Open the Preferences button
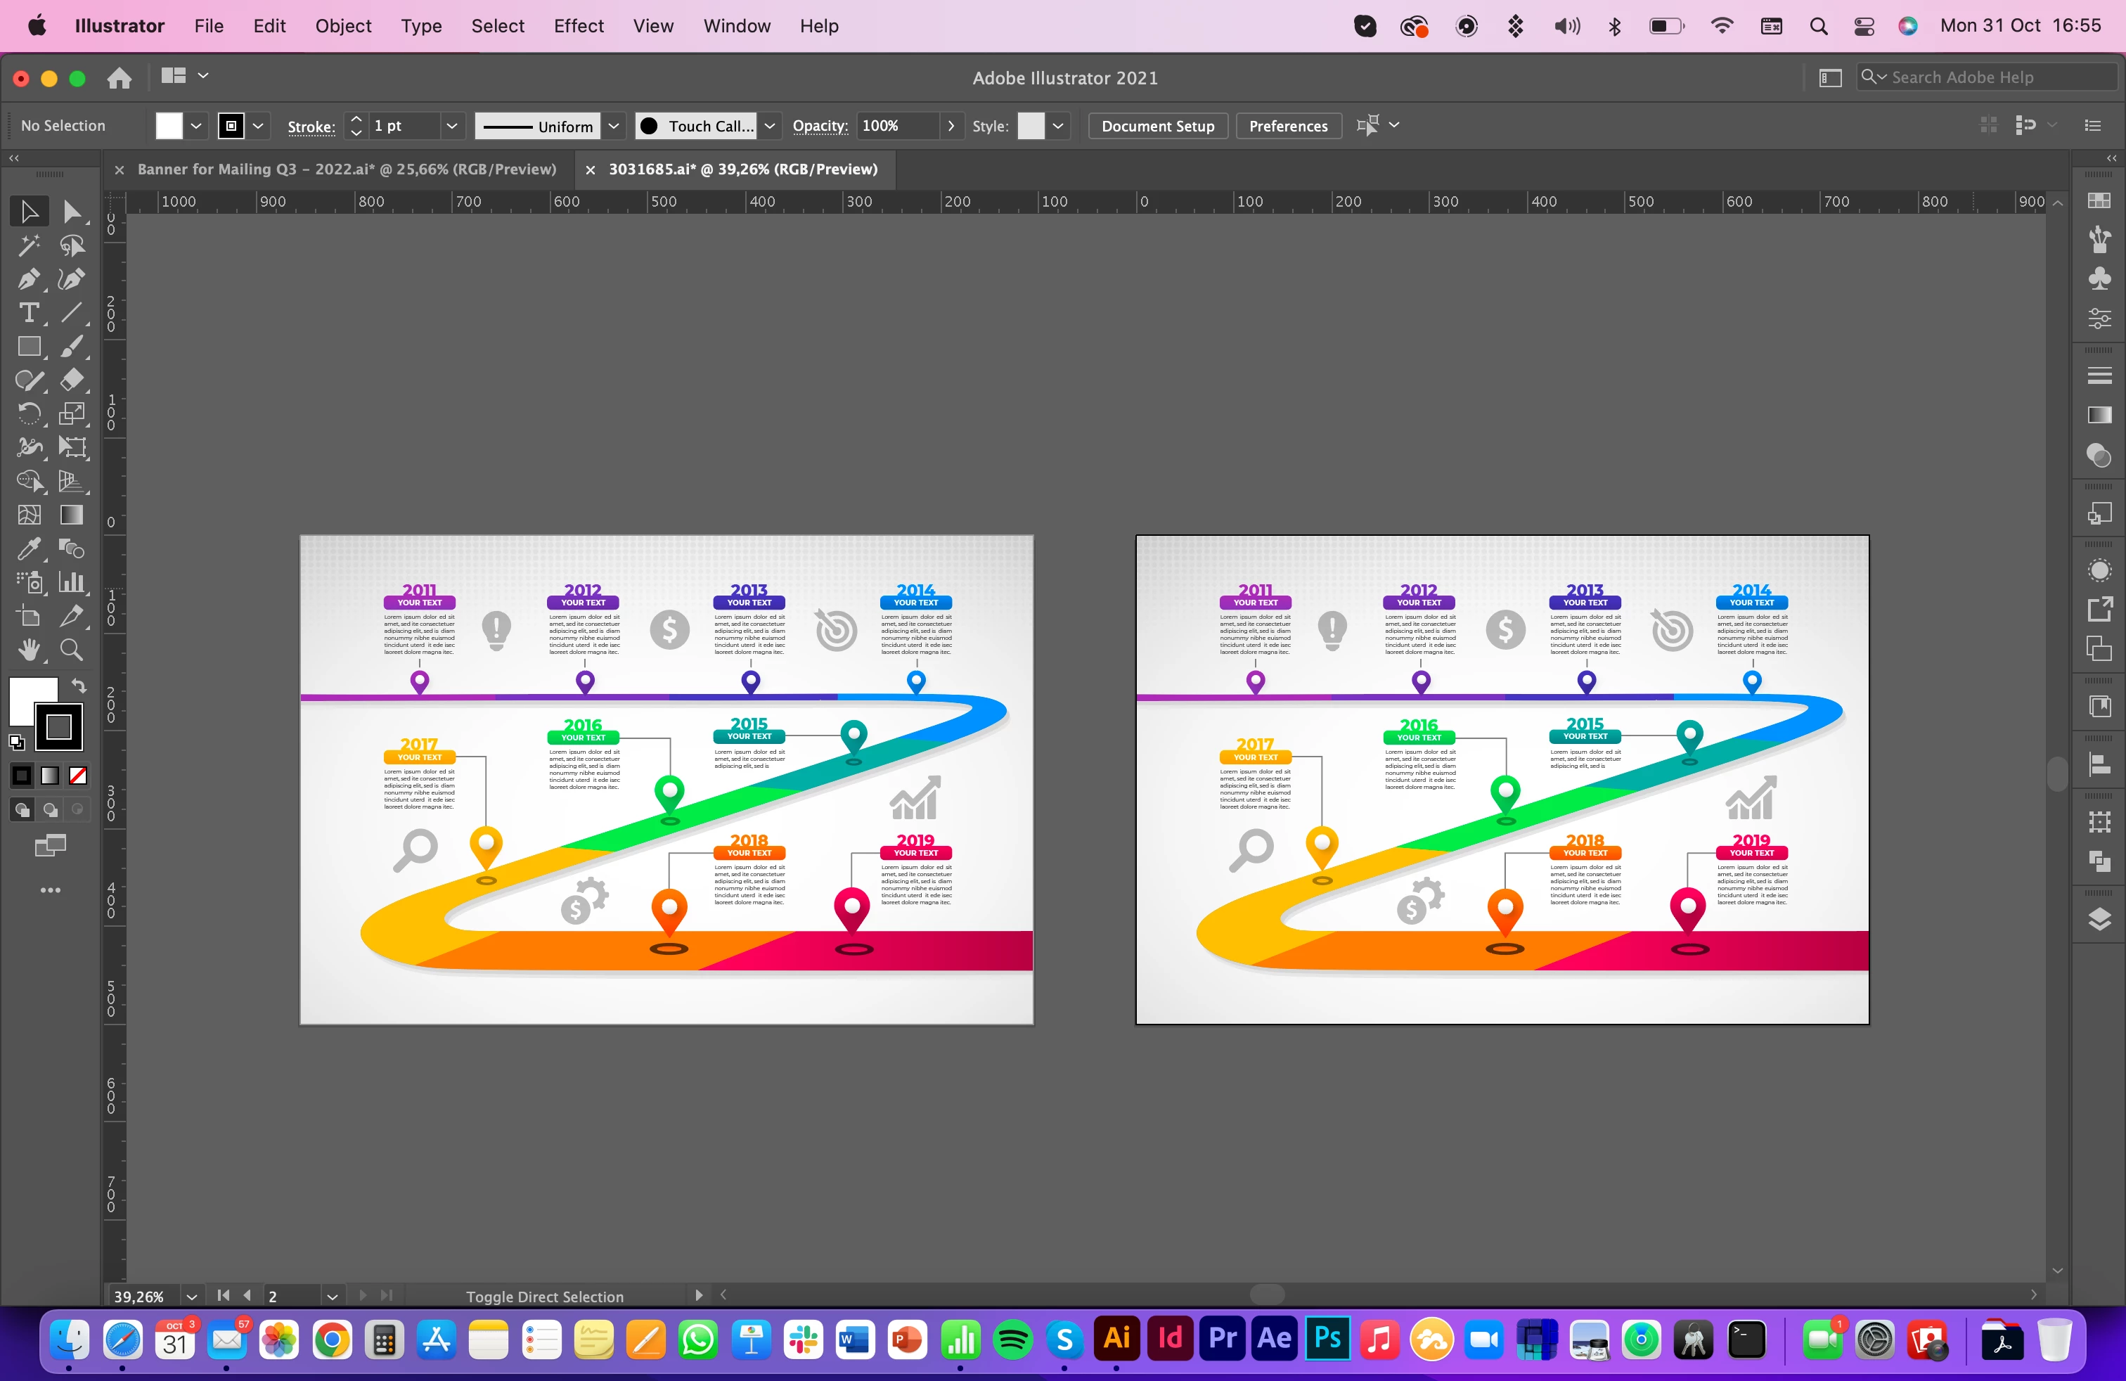This screenshot has height=1381, width=2126. pos(1287,126)
